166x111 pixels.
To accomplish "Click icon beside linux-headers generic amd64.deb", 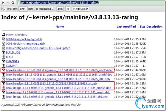I will tap(4, 70).
